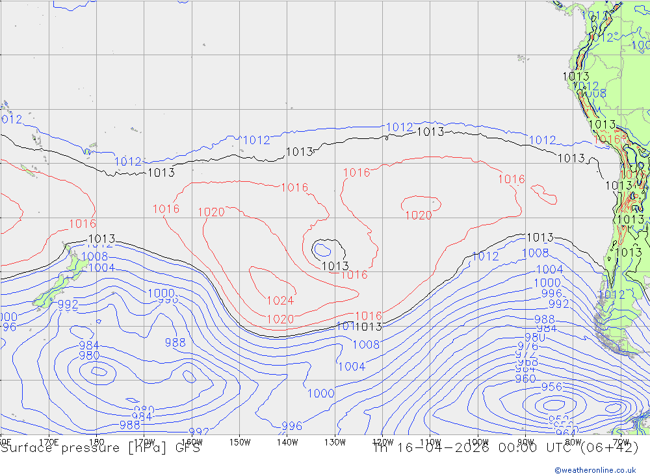Select the 1024 high pressure label

(280, 301)
